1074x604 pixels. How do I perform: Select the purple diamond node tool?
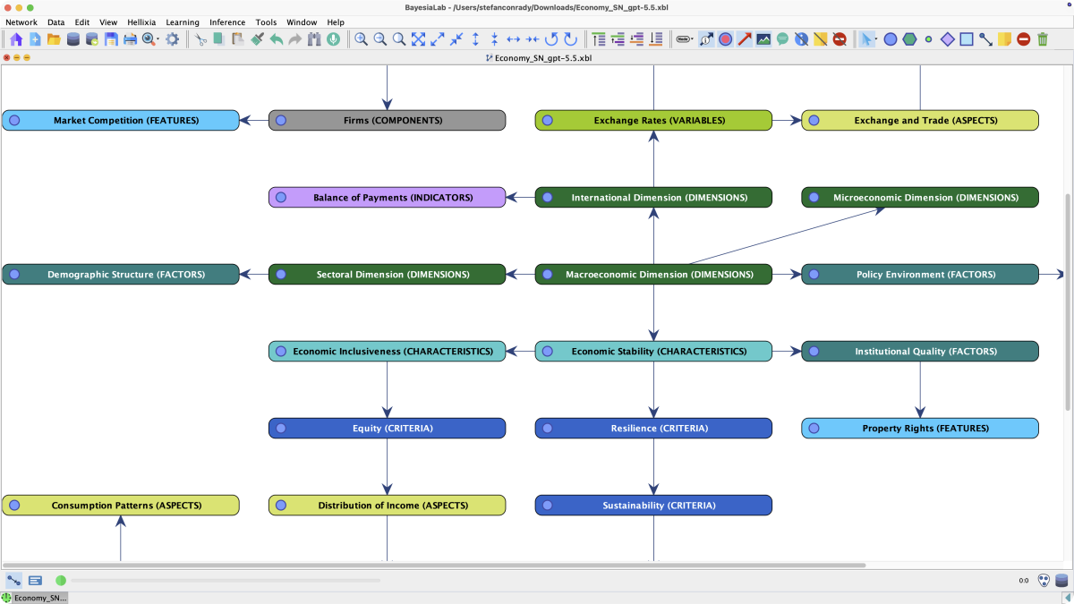tap(948, 39)
